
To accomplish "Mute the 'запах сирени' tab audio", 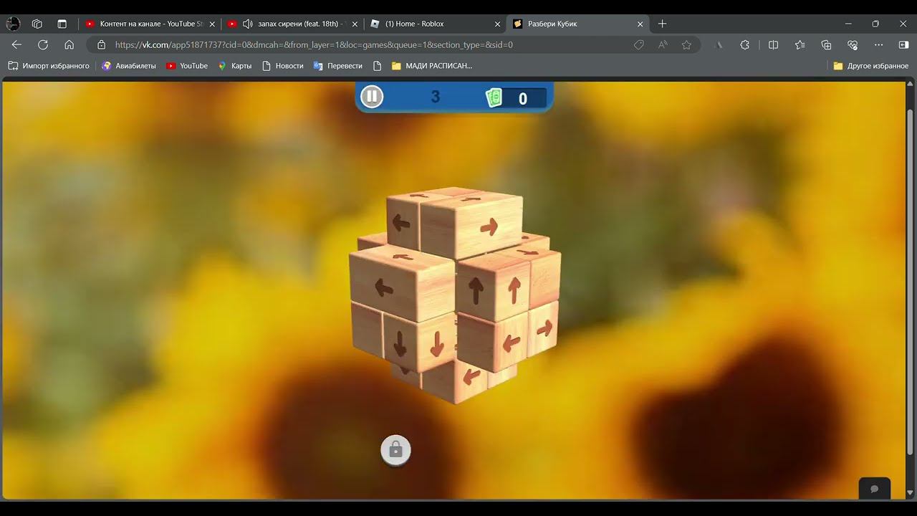I will (248, 24).
